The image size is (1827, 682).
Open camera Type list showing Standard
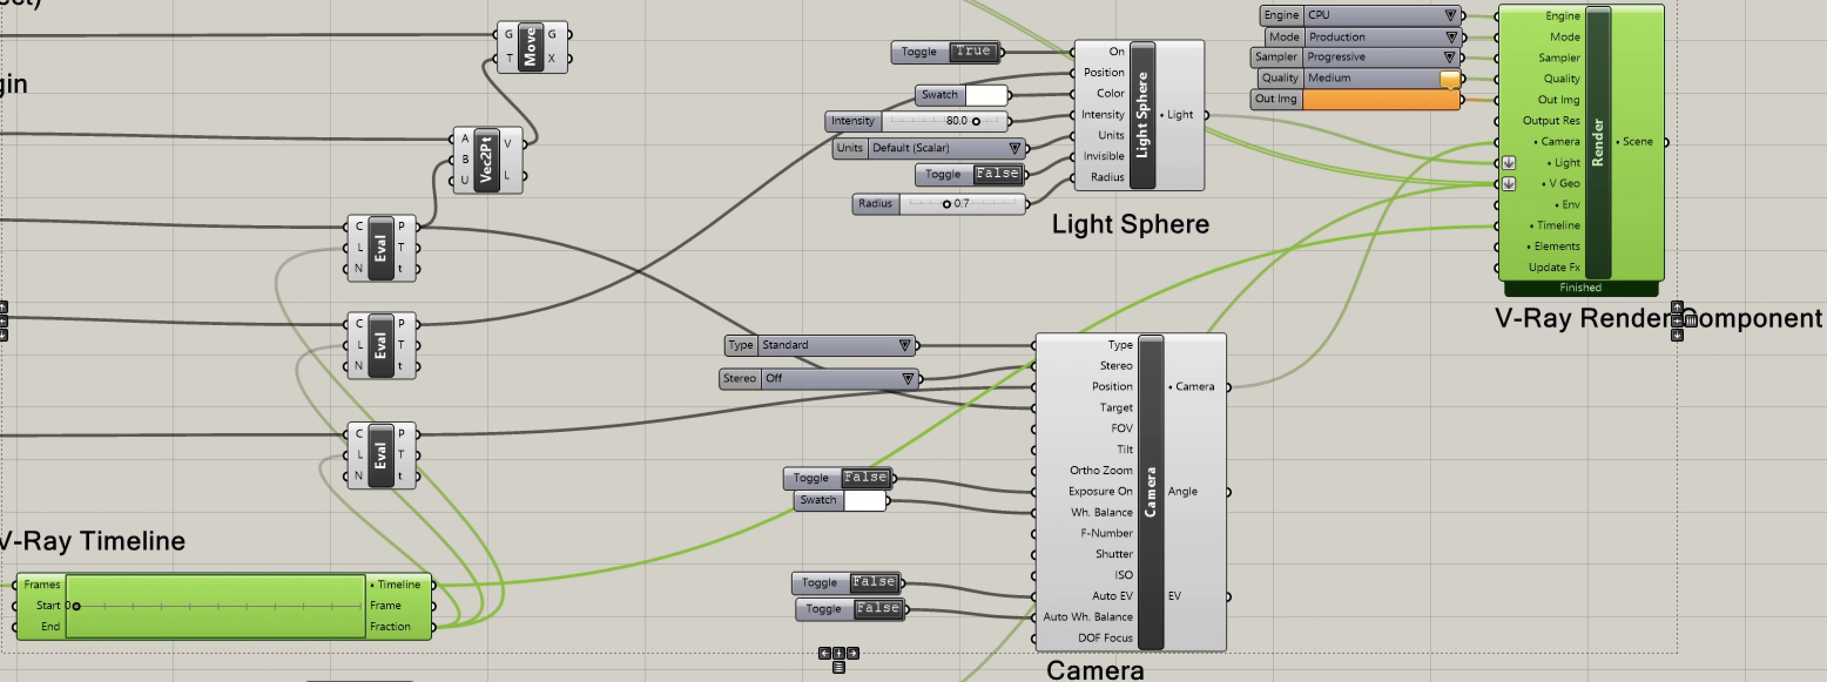pyautogui.click(x=836, y=345)
